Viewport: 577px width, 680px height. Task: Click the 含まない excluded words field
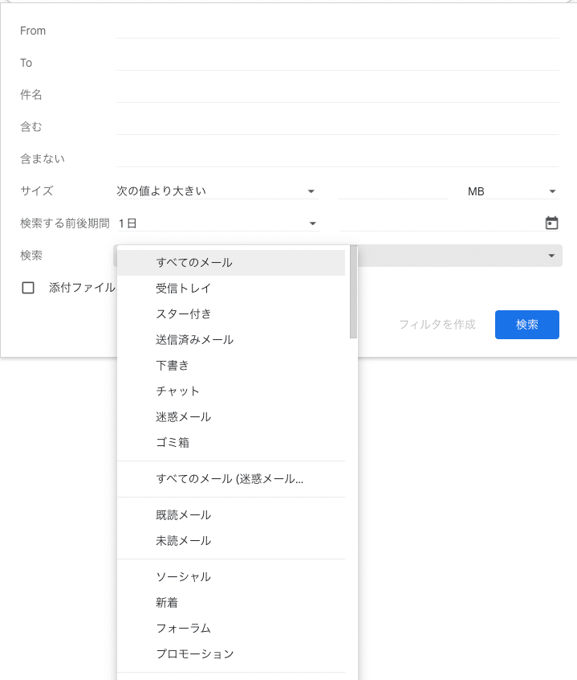point(338,158)
